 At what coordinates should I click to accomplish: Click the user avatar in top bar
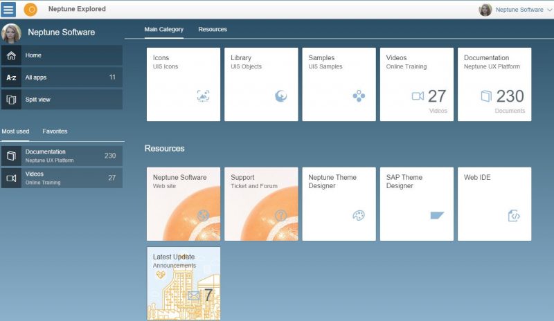point(485,10)
